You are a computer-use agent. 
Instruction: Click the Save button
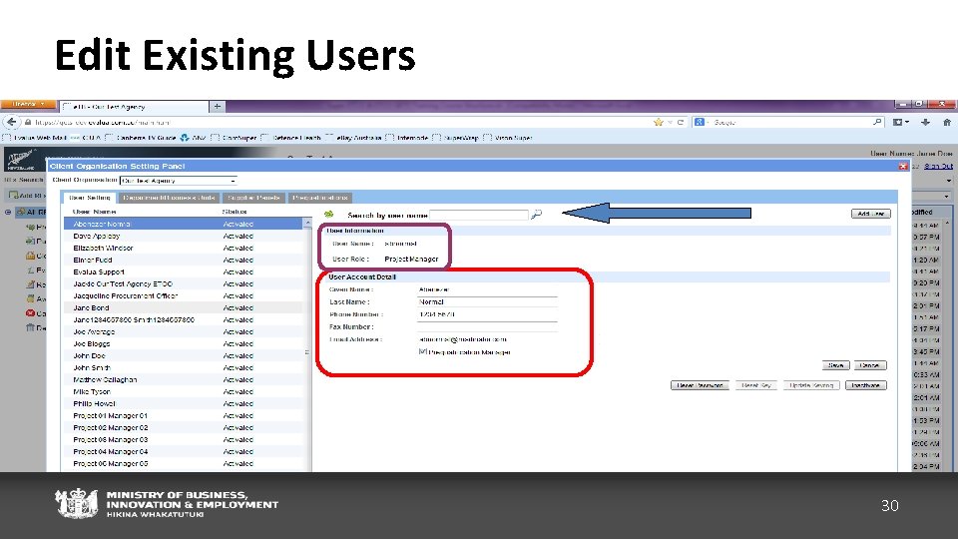point(835,365)
